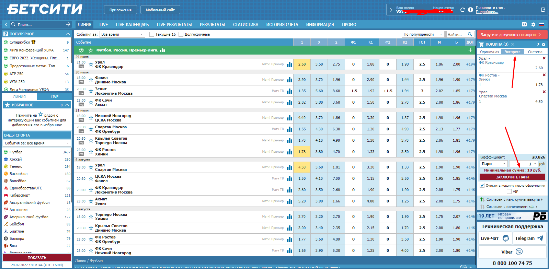
Task: Click lightning quick-bet icon in basket header
Action: [538, 45]
